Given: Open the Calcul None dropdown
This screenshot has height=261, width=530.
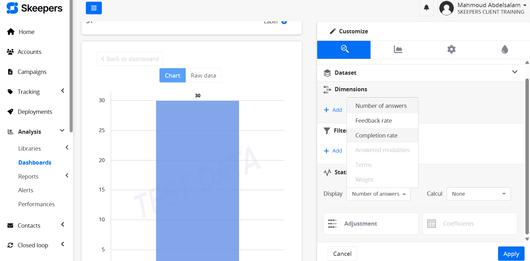Looking at the screenshot, I should [x=478, y=194].
